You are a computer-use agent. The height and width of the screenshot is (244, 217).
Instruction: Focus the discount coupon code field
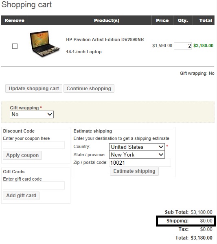34,145
